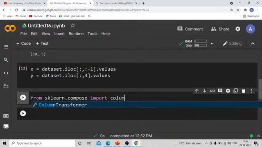Click line x = dataset.iloc[:,:-1].values
This screenshot has height=147, width=262.
tap(73, 69)
